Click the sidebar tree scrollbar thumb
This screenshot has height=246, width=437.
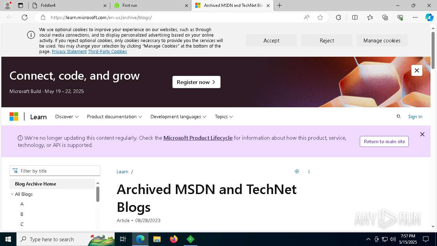pyautogui.click(x=98, y=194)
